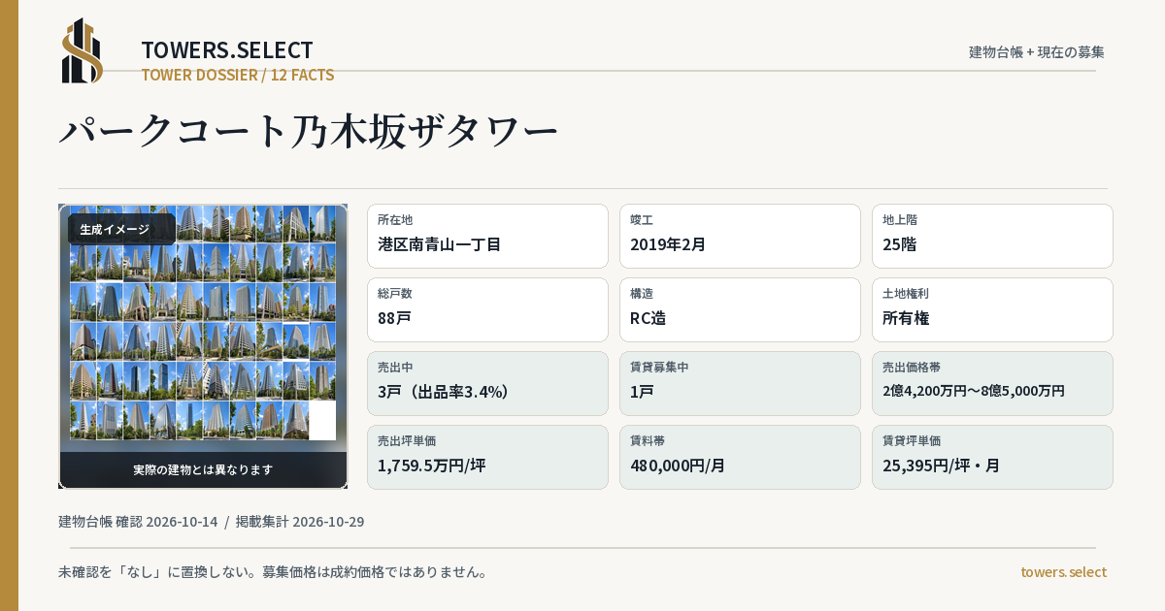Click '建物台帳 + 現在の募集' header text
The height and width of the screenshot is (611, 1165).
pos(1037,51)
